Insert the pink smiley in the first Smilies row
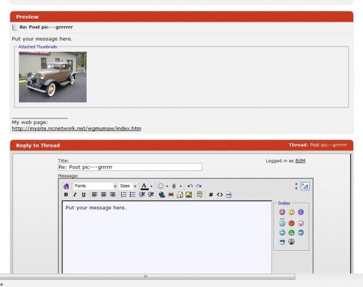This screenshot has height=287, width=363. point(282,212)
